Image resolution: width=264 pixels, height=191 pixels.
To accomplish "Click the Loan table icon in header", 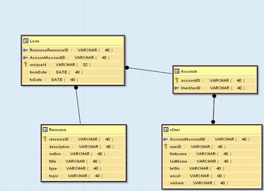I will 26,41.
